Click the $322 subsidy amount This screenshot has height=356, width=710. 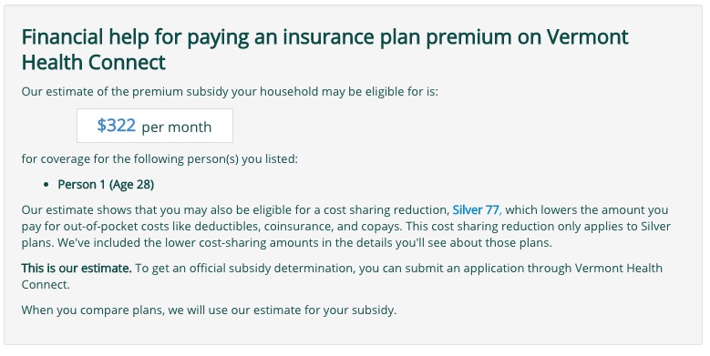click(117, 126)
